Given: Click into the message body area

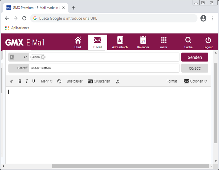Looking at the screenshot, I should [108, 125].
